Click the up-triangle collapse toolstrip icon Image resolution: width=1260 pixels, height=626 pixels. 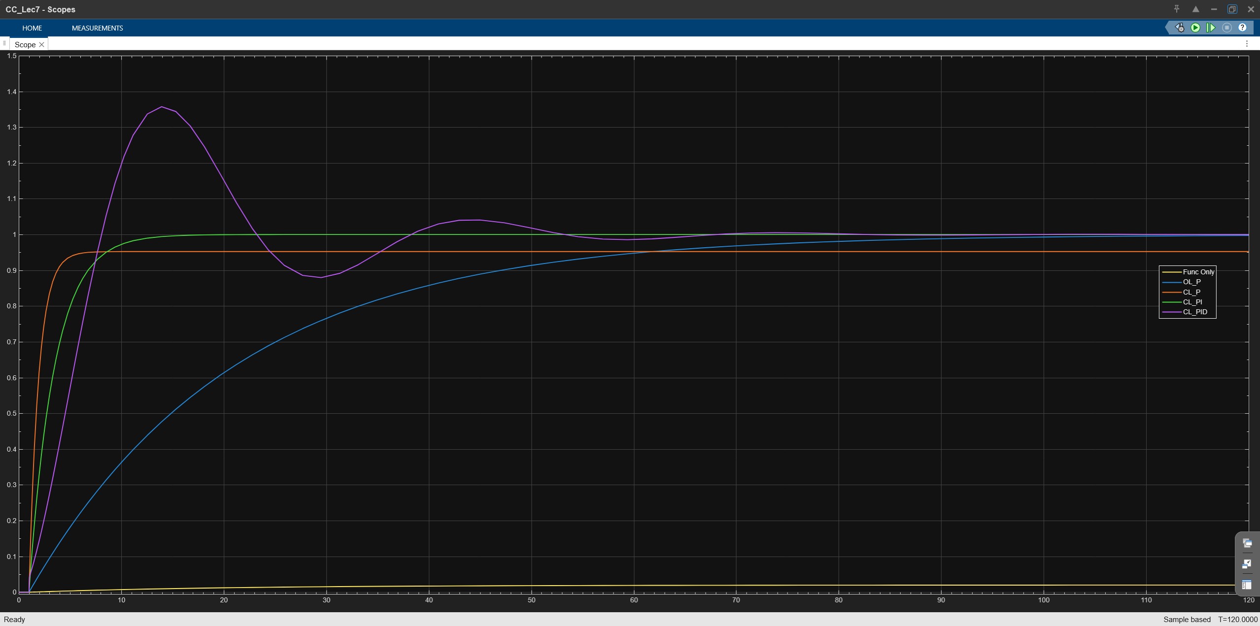[1195, 9]
